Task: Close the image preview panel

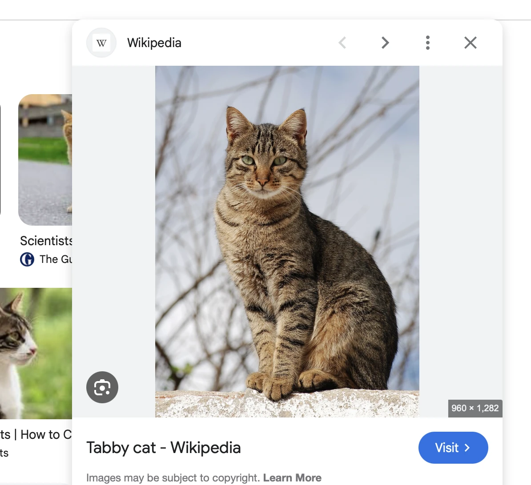Action: [470, 43]
